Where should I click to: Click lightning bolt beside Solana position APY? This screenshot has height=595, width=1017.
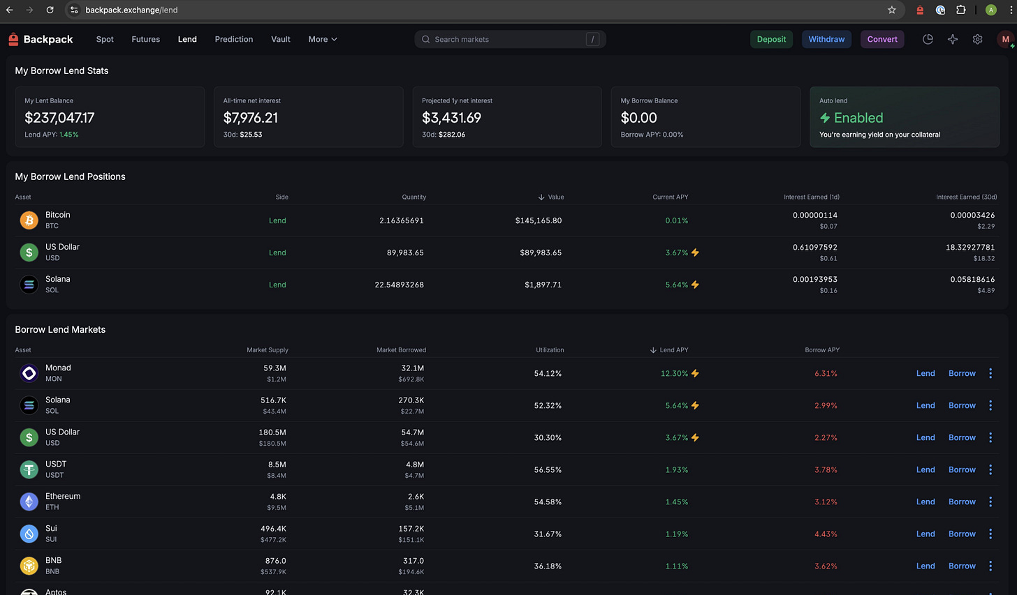[695, 285]
